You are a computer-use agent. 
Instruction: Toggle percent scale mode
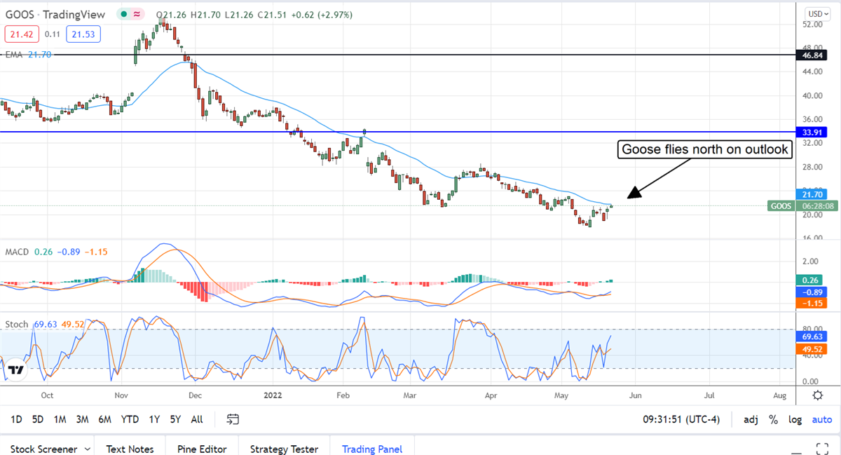click(x=773, y=419)
